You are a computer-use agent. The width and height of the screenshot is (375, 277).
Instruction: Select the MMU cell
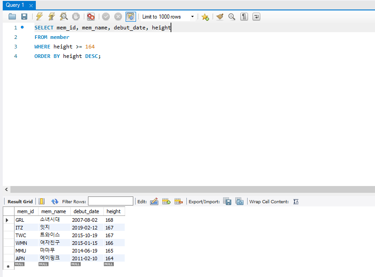[x=26, y=251]
